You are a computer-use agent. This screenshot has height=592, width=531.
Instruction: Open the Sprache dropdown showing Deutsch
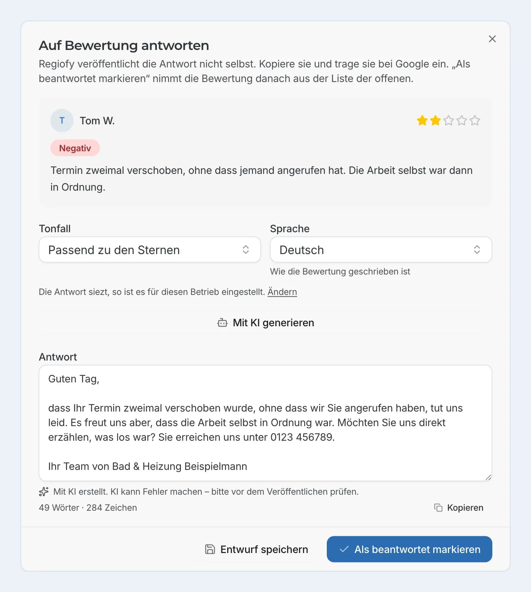click(381, 250)
